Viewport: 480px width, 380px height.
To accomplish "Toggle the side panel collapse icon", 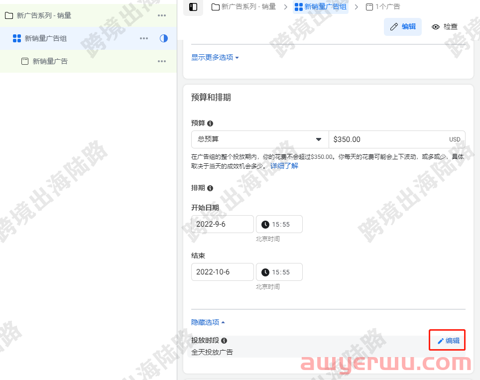I will tap(193, 7).
